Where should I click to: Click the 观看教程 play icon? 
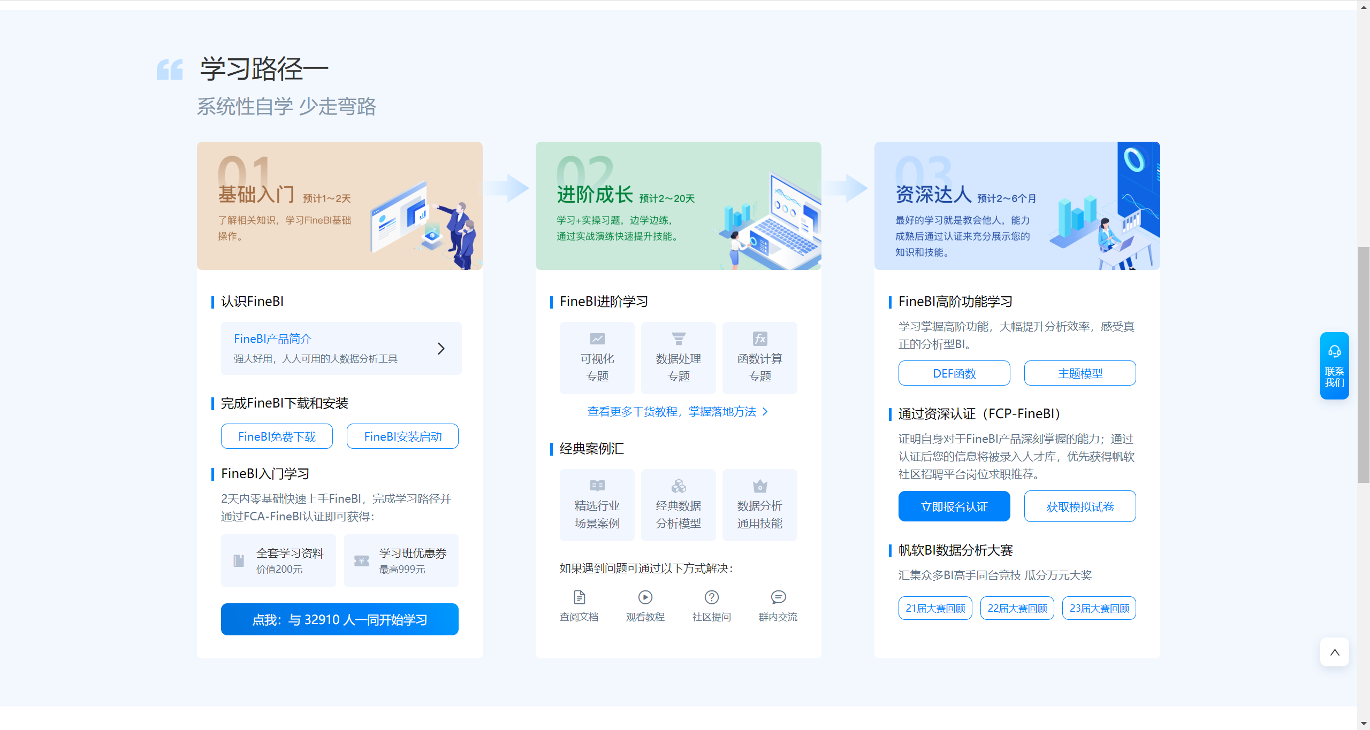645,597
